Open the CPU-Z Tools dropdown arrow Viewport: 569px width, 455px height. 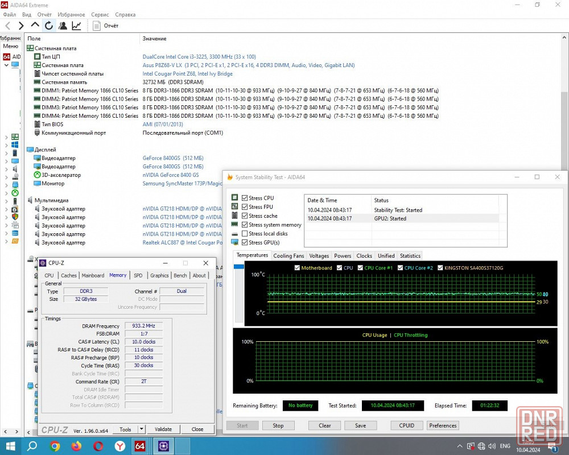[142, 429]
